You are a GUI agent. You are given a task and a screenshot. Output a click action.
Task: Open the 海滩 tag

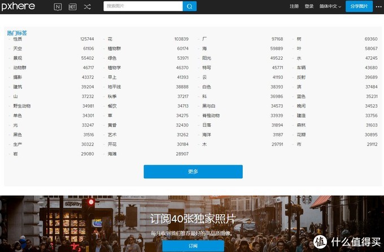(x=112, y=154)
